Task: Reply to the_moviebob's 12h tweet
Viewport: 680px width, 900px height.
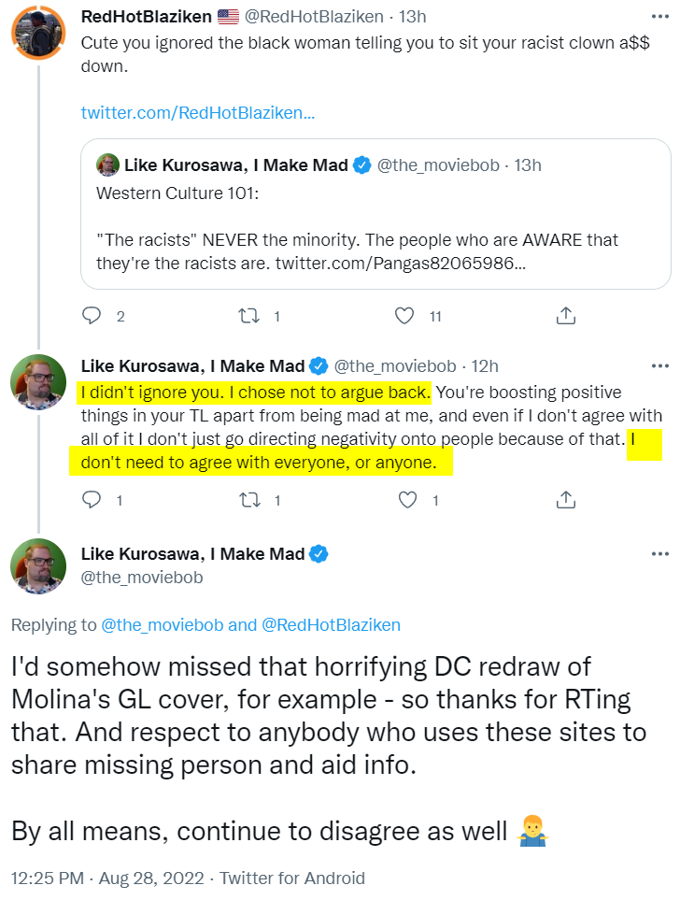Action: (92, 500)
